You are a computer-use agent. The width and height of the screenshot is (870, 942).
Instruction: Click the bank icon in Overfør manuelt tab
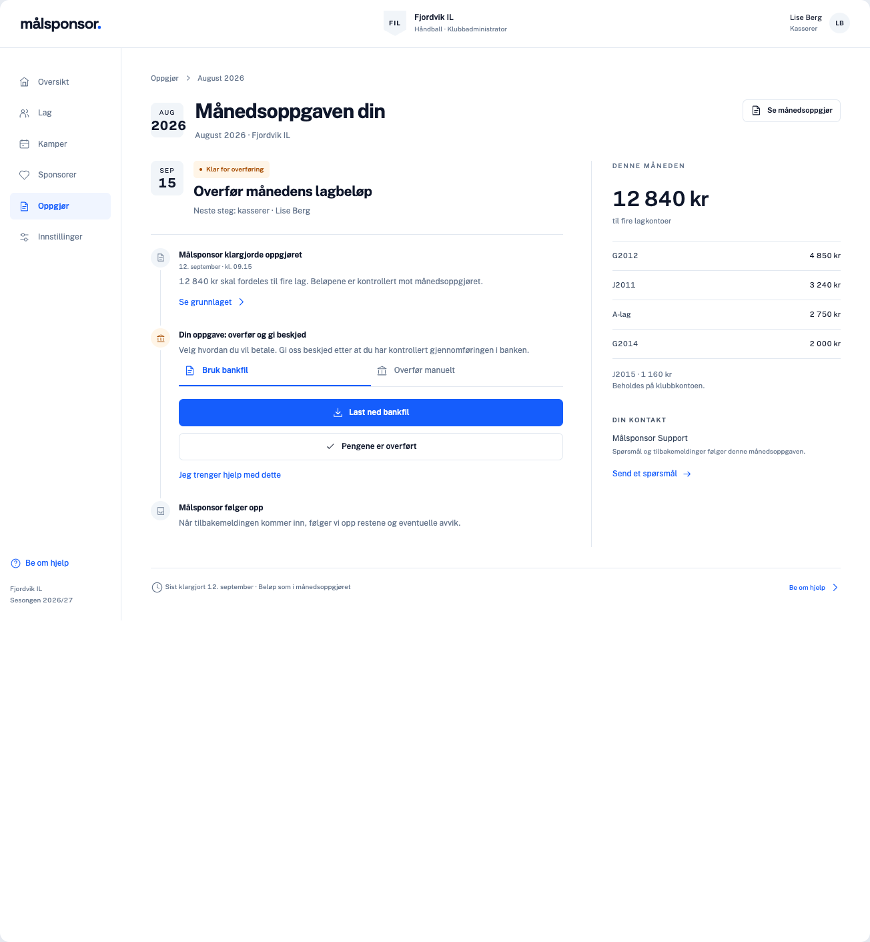(x=382, y=370)
